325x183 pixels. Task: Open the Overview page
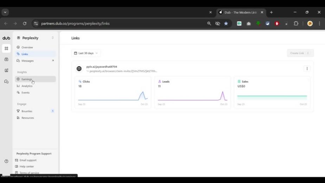[35, 47]
